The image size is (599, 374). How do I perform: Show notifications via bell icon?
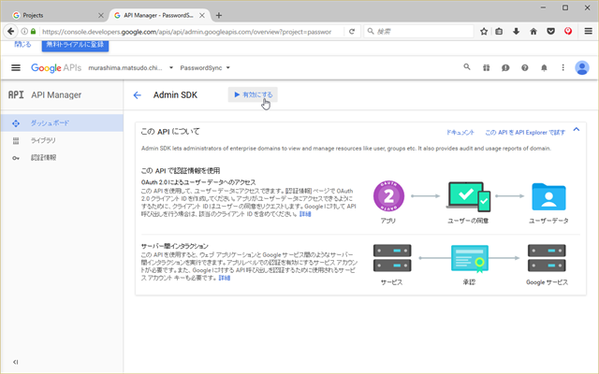pos(544,68)
